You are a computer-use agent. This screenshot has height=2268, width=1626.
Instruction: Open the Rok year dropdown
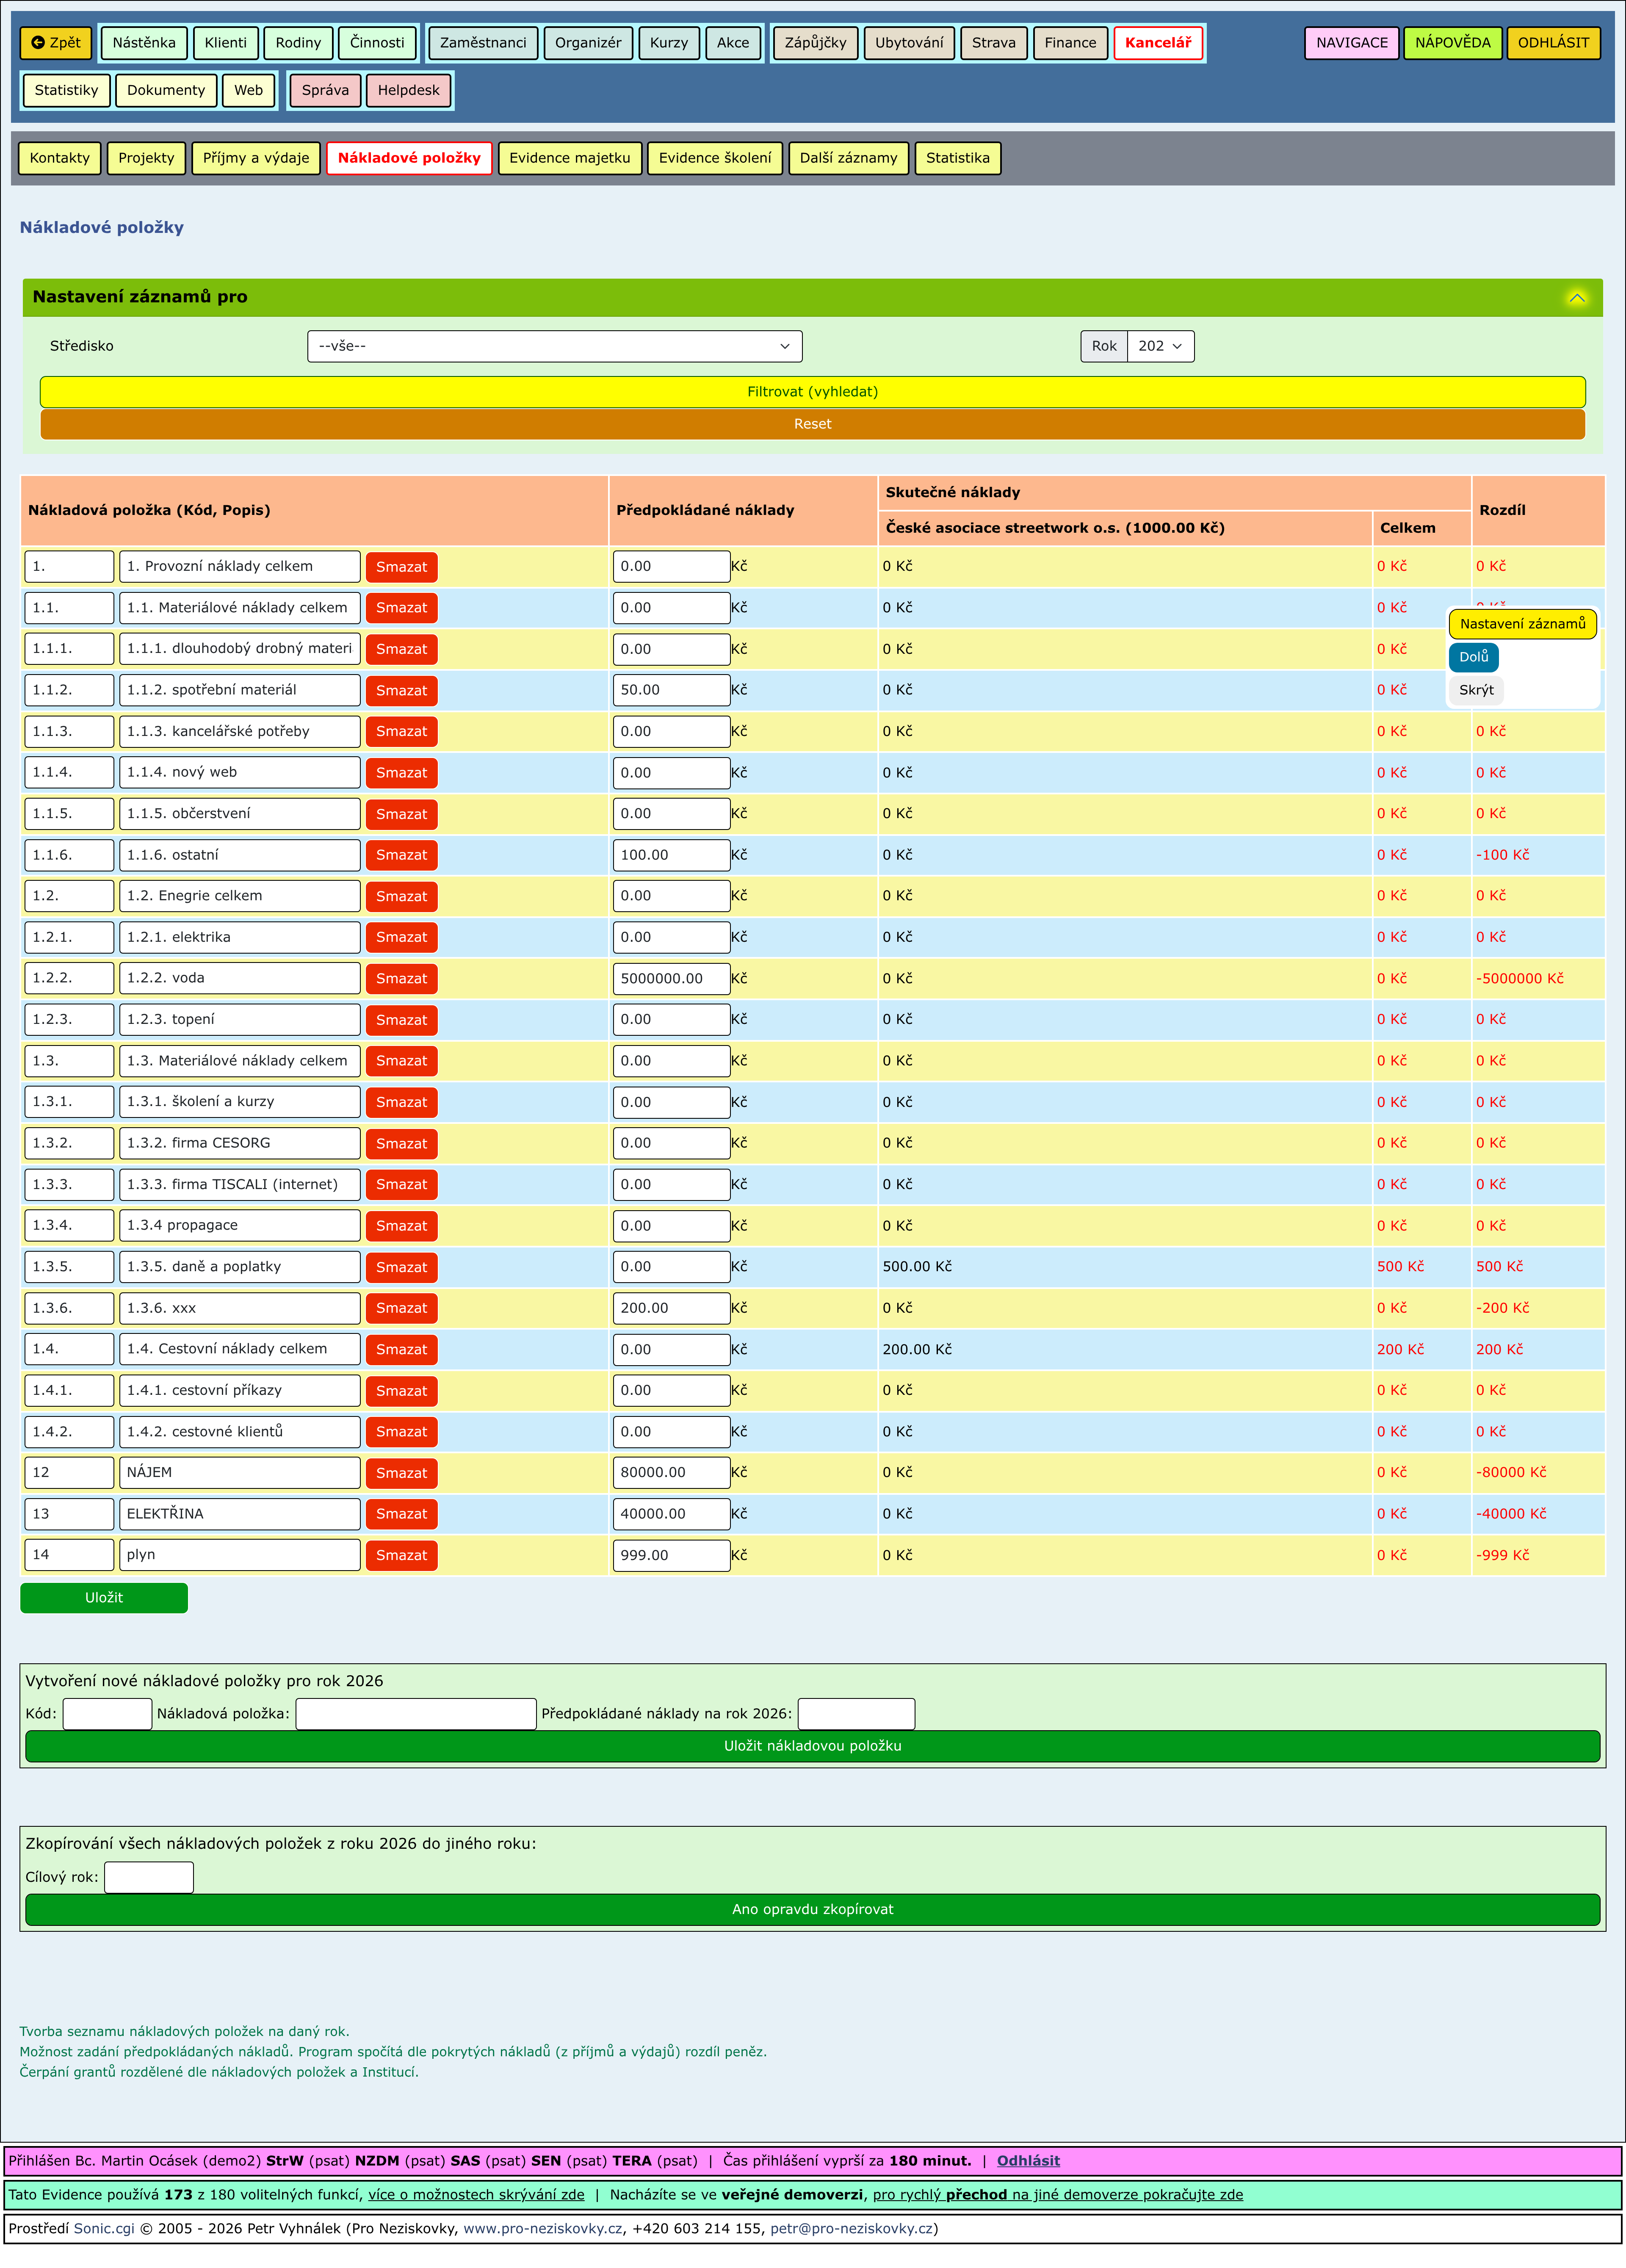tap(1160, 346)
